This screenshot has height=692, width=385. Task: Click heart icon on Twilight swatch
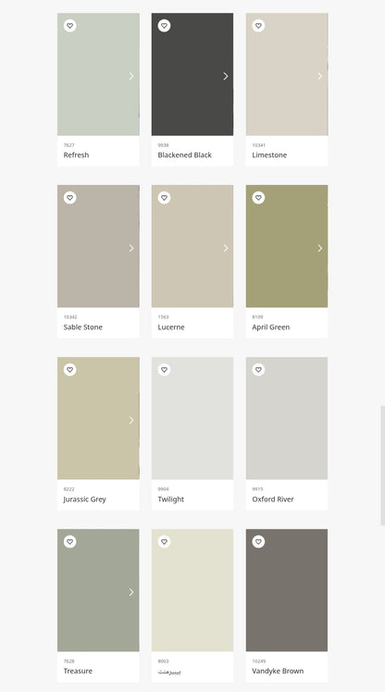point(164,370)
